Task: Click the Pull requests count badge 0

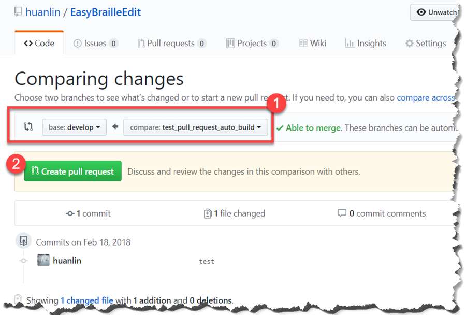Action: click(202, 44)
